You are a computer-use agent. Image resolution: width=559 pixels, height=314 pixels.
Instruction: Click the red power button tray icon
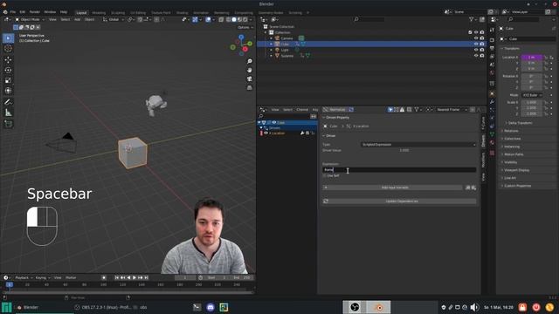click(536, 307)
